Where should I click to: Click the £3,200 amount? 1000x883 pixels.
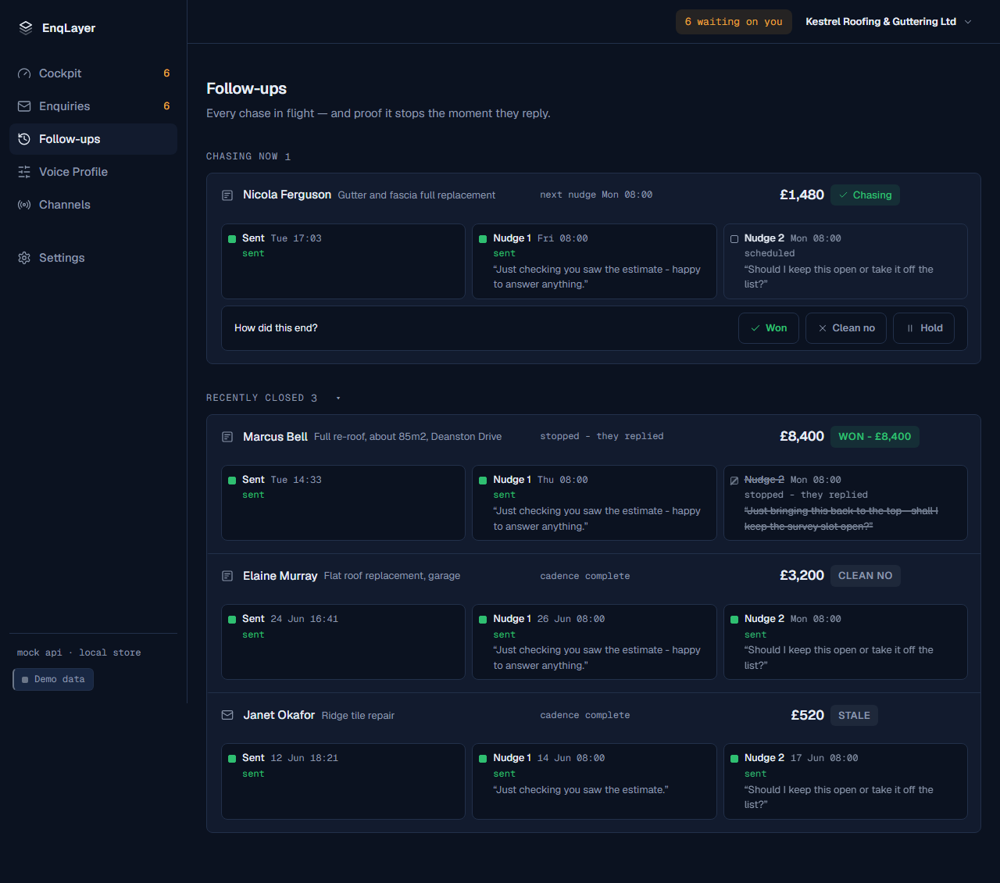coord(802,575)
